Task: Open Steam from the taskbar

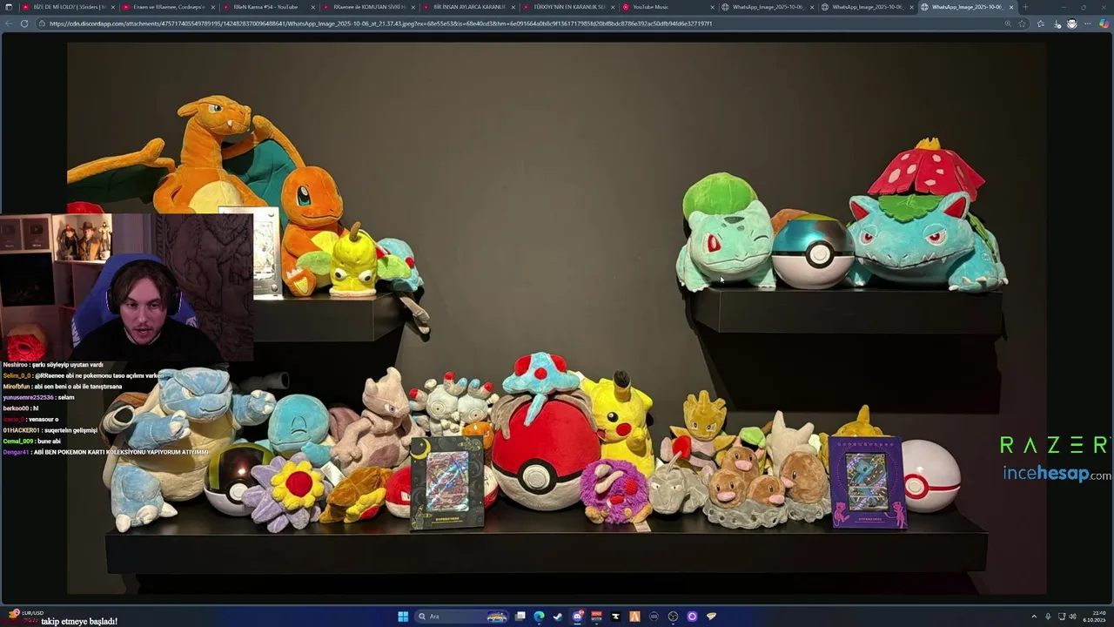Action: 558,617
